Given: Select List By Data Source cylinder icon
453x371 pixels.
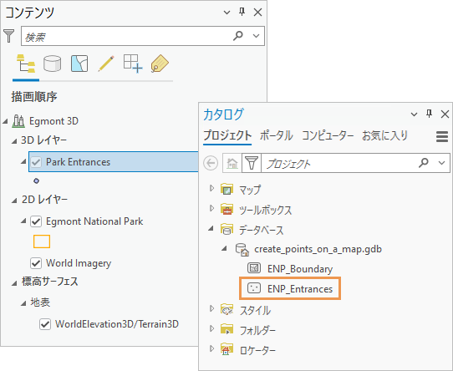Looking at the screenshot, I should pyautogui.click(x=53, y=64).
